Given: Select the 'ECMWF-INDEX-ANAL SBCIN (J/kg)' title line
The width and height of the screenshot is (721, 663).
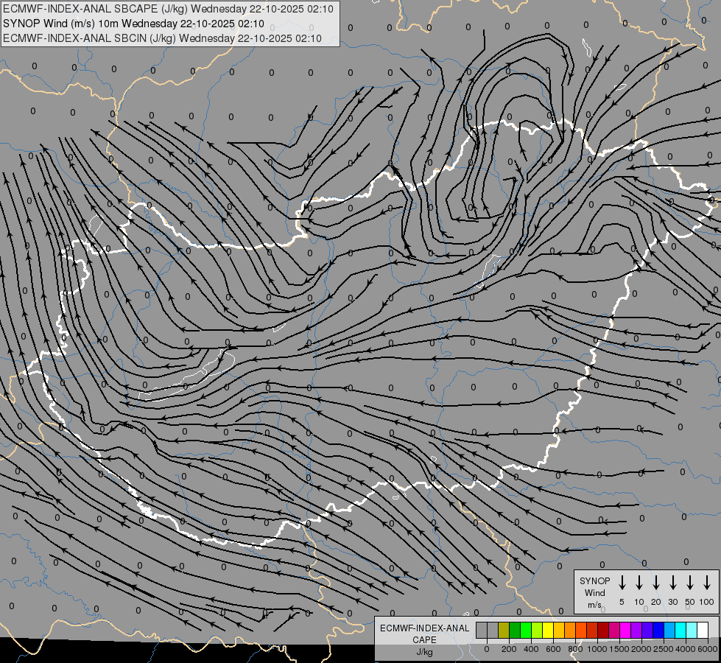Looking at the screenshot, I should (162, 38).
